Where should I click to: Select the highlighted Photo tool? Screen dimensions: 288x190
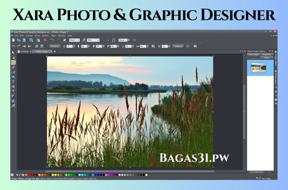13,63
